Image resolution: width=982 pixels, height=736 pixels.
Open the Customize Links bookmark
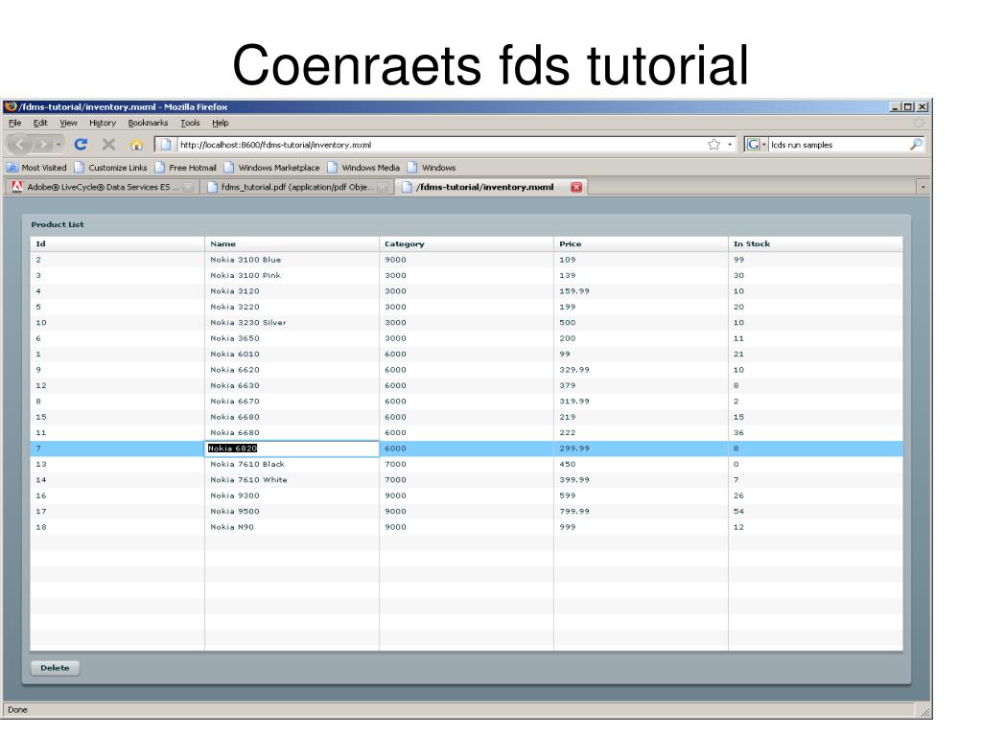click(111, 168)
